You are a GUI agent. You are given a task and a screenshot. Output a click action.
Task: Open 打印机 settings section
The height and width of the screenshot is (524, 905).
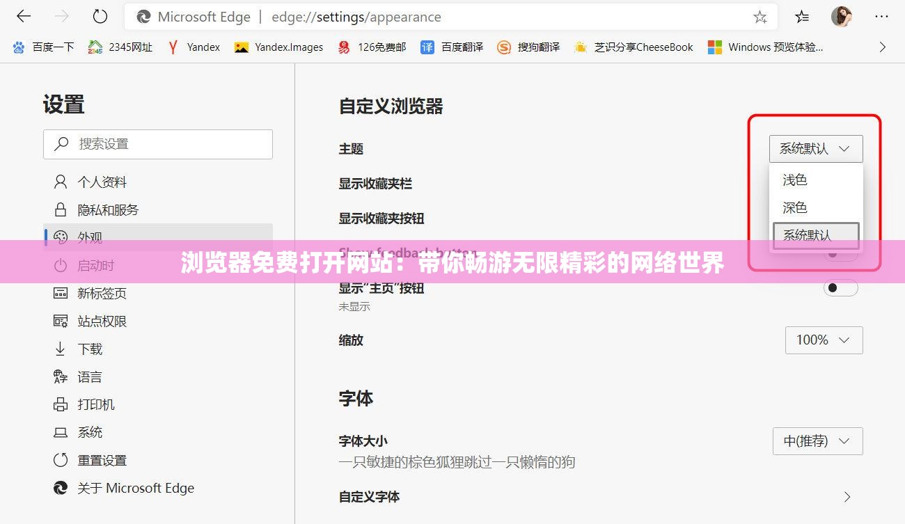(158, 405)
